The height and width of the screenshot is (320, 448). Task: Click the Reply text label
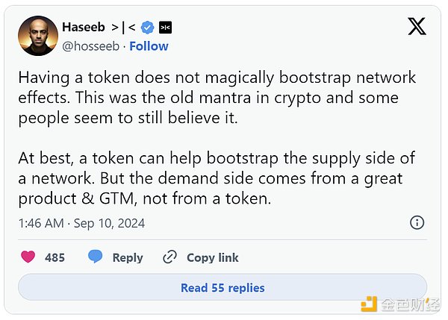point(127,257)
